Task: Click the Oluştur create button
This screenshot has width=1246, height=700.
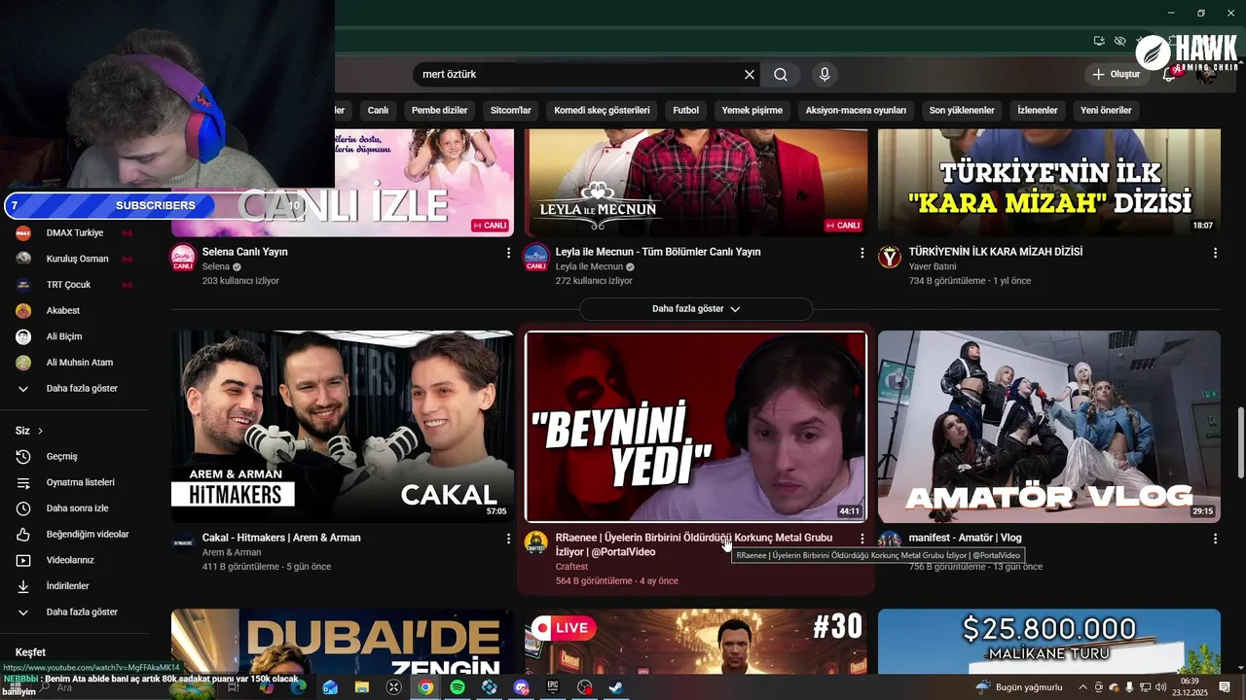Action: point(1117,75)
